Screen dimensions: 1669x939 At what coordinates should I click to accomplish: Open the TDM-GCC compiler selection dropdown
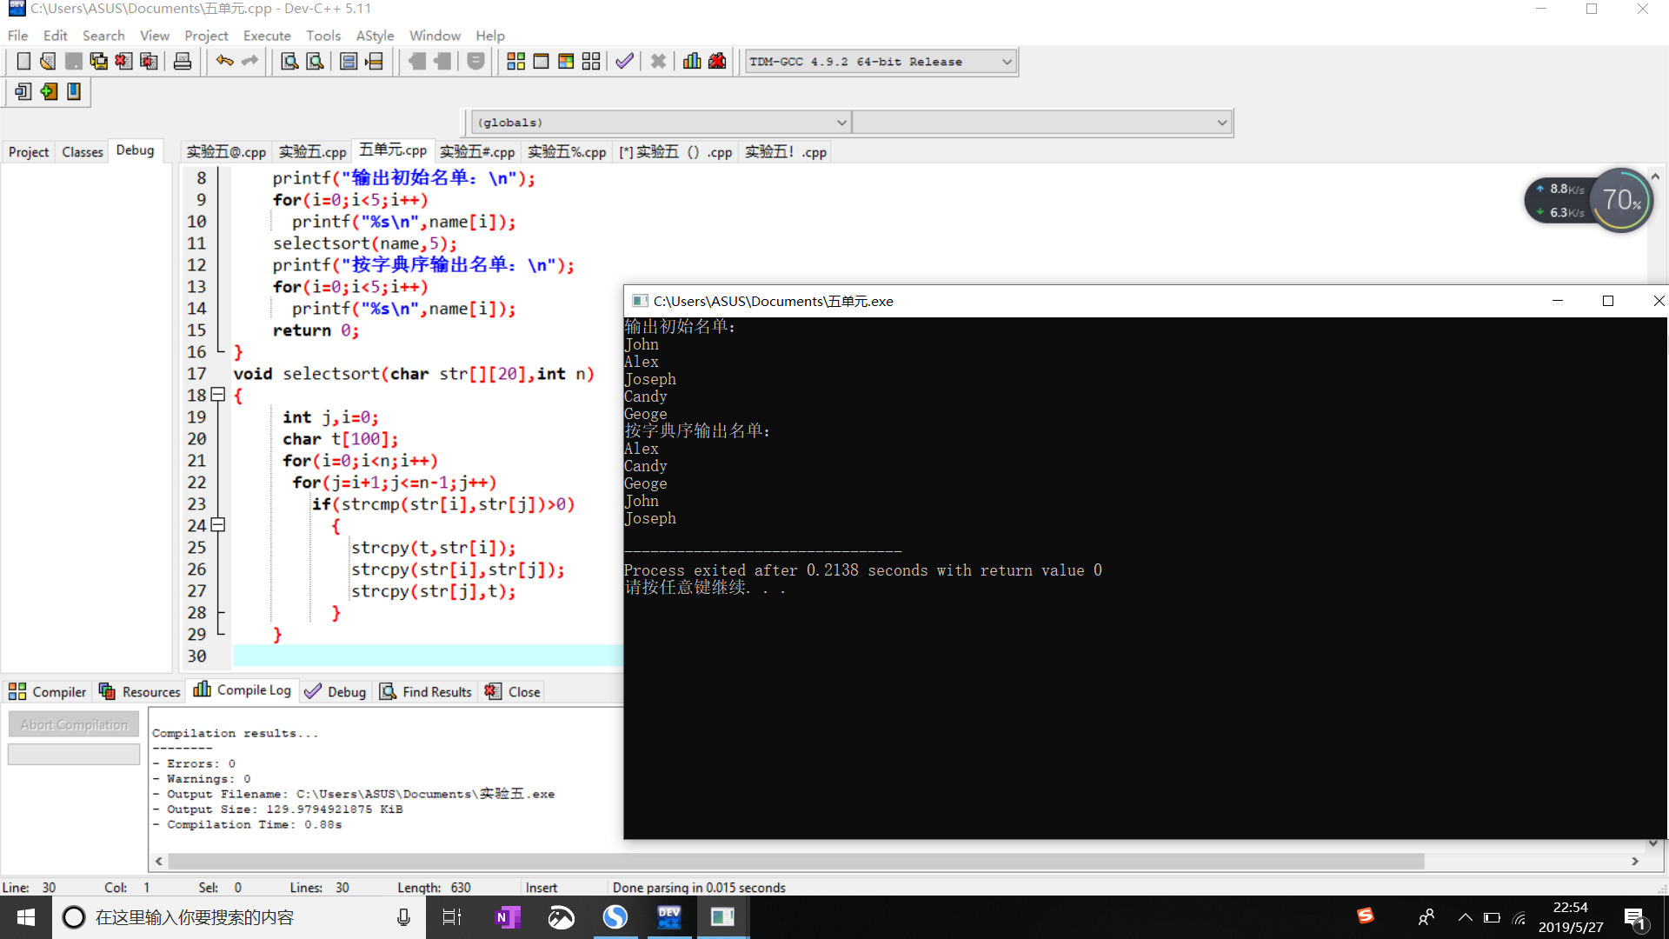click(x=1007, y=62)
